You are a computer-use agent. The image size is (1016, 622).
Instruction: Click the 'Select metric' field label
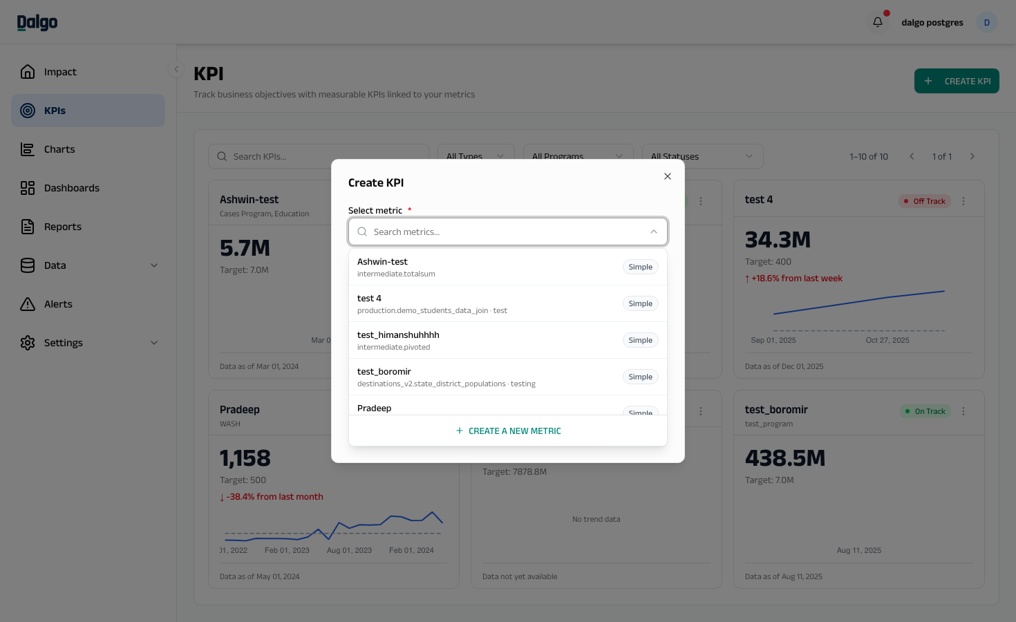click(375, 210)
